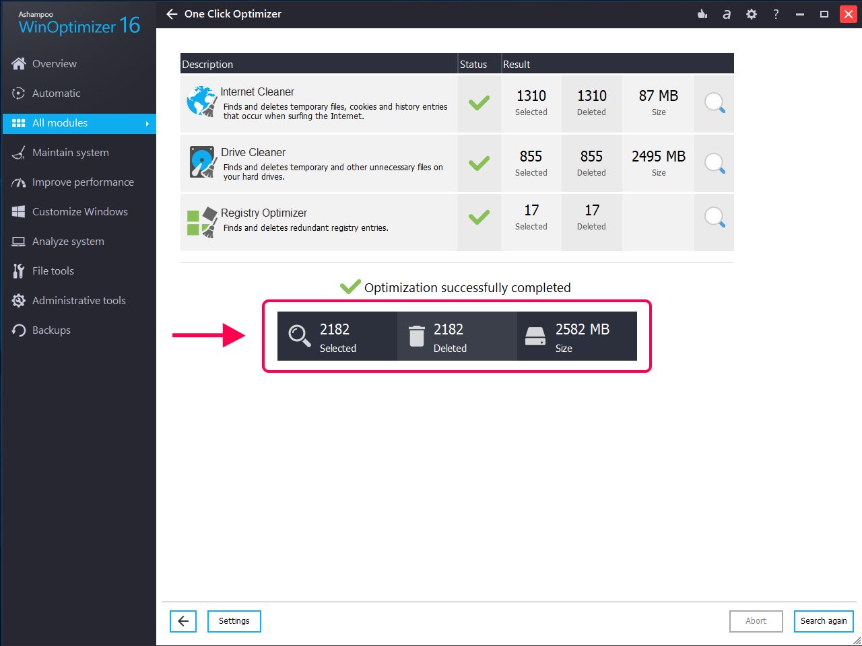Click the Automatic icon in sidebar
Screen dimensions: 862x646
click(x=19, y=93)
